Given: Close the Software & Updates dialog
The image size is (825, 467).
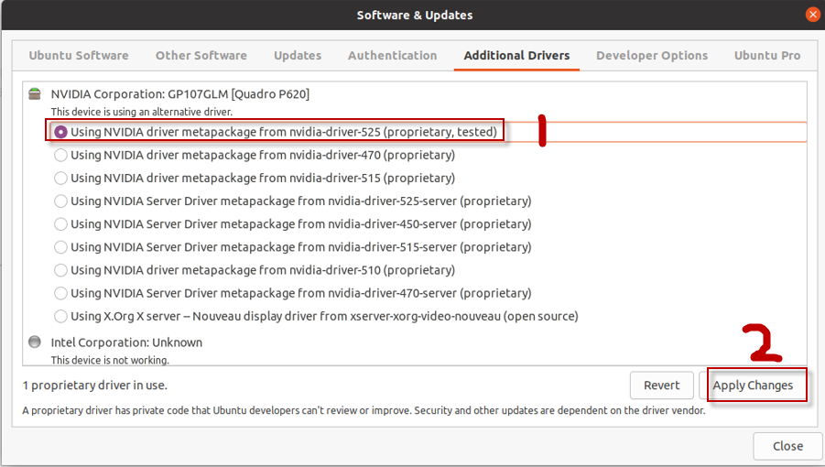Looking at the screenshot, I should coord(787,447).
